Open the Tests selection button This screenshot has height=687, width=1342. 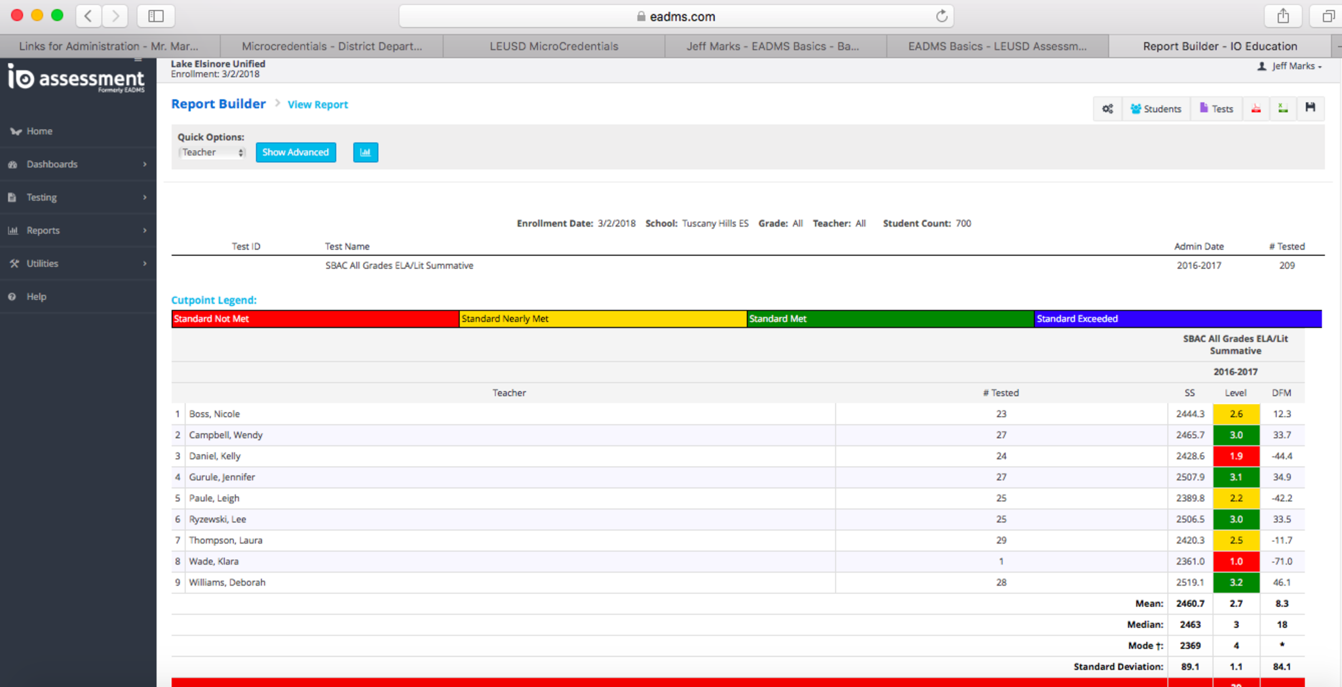click(x=1216, y=109)
